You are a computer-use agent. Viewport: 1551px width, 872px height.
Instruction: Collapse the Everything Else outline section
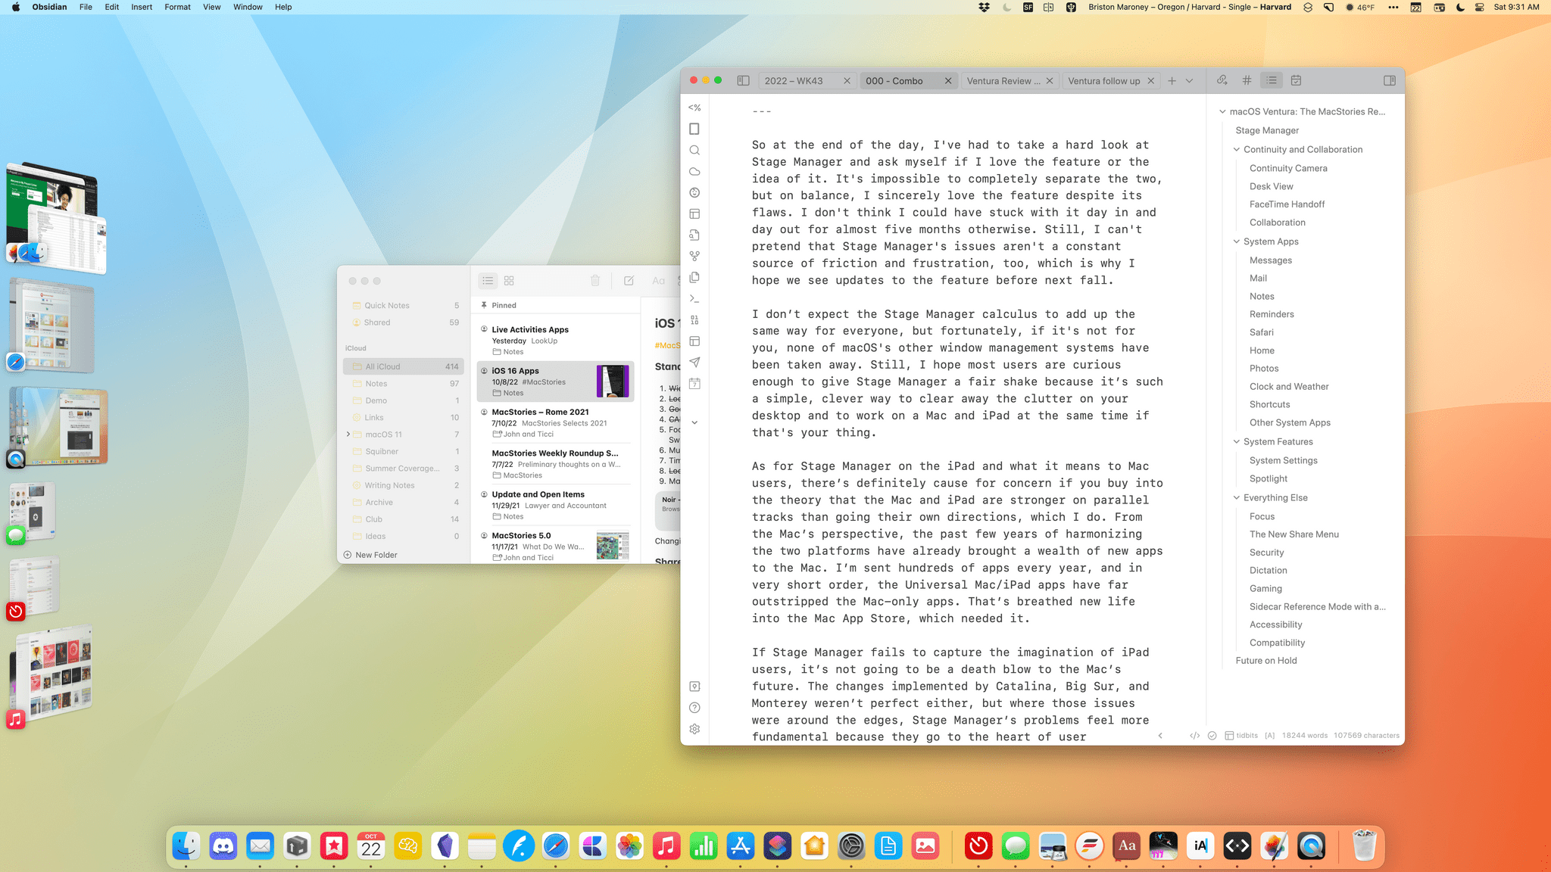click(x=1237, y=498)
